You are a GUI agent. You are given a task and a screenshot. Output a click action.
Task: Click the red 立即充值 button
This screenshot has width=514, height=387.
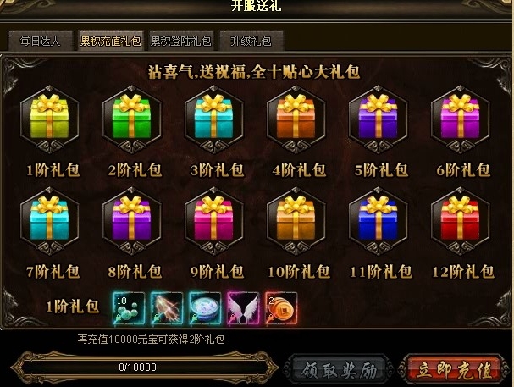(x=454, y=369)
